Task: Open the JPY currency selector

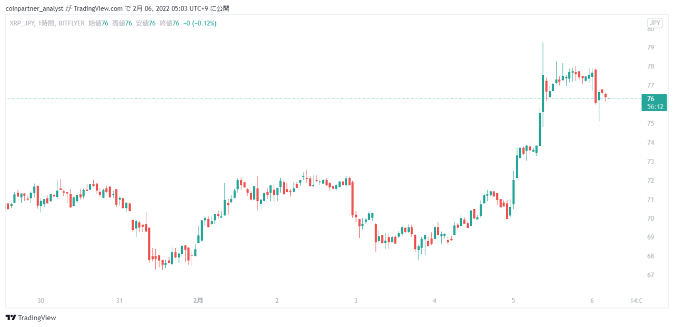Action: pyautogui.click(x=655, y=23)
